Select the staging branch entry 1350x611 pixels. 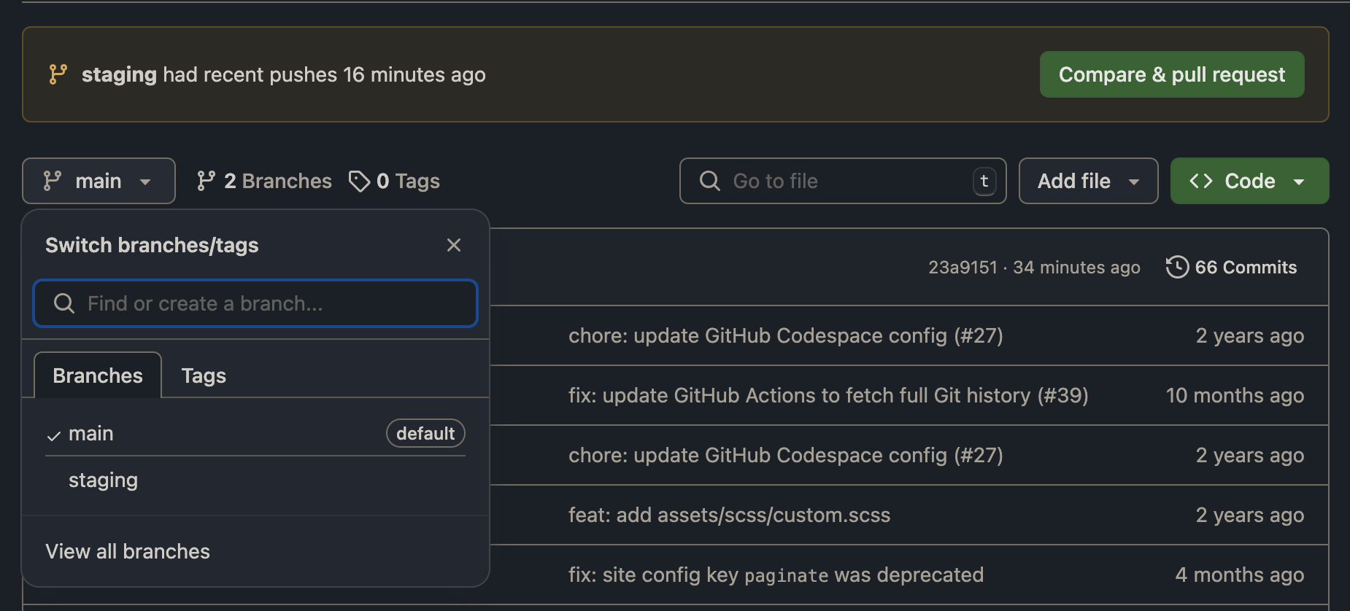click(x=103, y=480)
